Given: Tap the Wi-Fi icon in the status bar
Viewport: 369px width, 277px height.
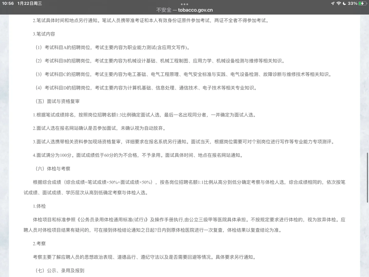Looking at the screenshot, I should pos(339,3).
